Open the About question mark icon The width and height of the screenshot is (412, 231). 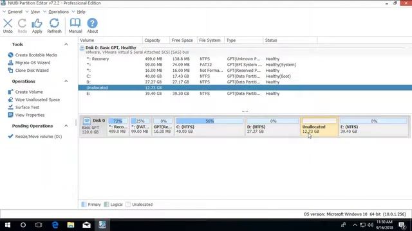click(92, 23)
